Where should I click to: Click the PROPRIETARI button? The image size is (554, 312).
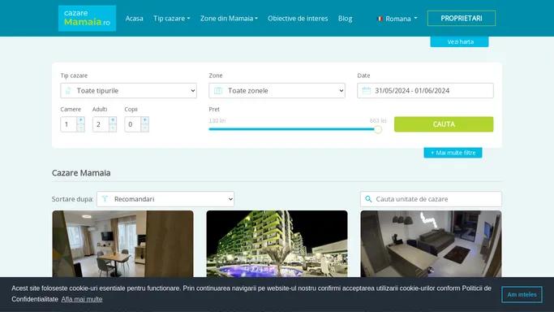[x=462, y=19]
